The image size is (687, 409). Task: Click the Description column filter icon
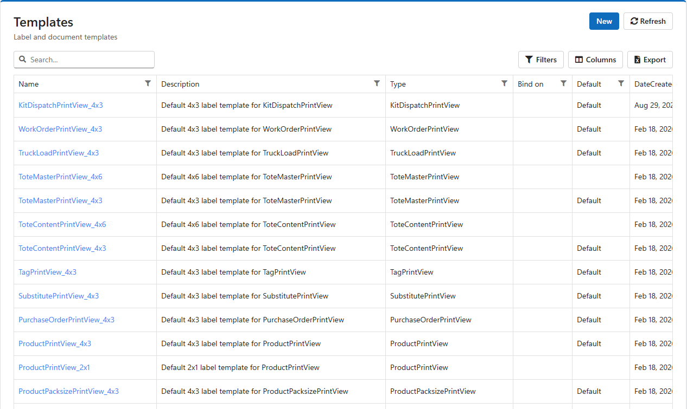coord(377,83)
